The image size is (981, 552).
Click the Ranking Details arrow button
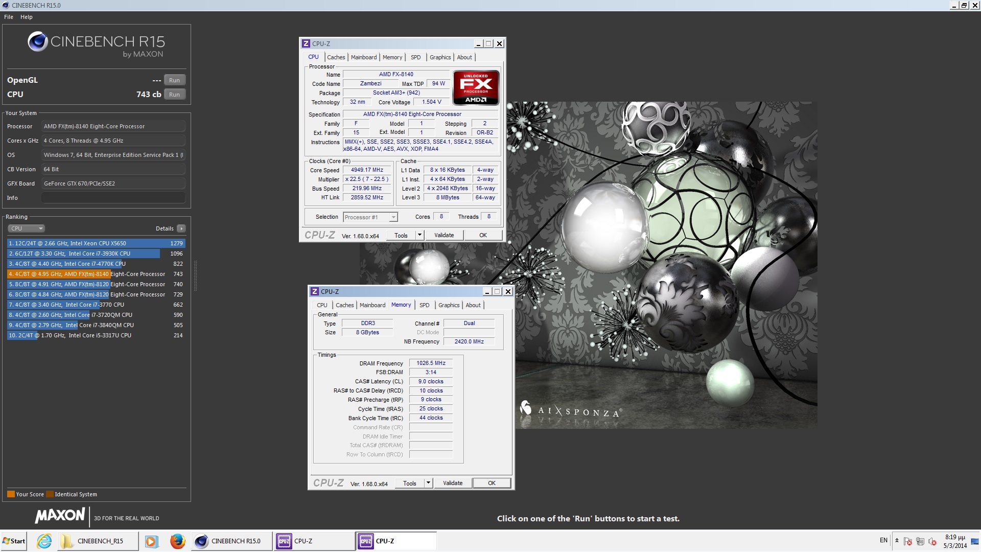181,228
